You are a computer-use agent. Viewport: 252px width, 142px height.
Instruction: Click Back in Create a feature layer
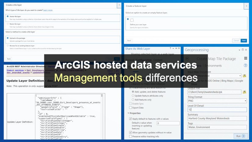point(129,41)
